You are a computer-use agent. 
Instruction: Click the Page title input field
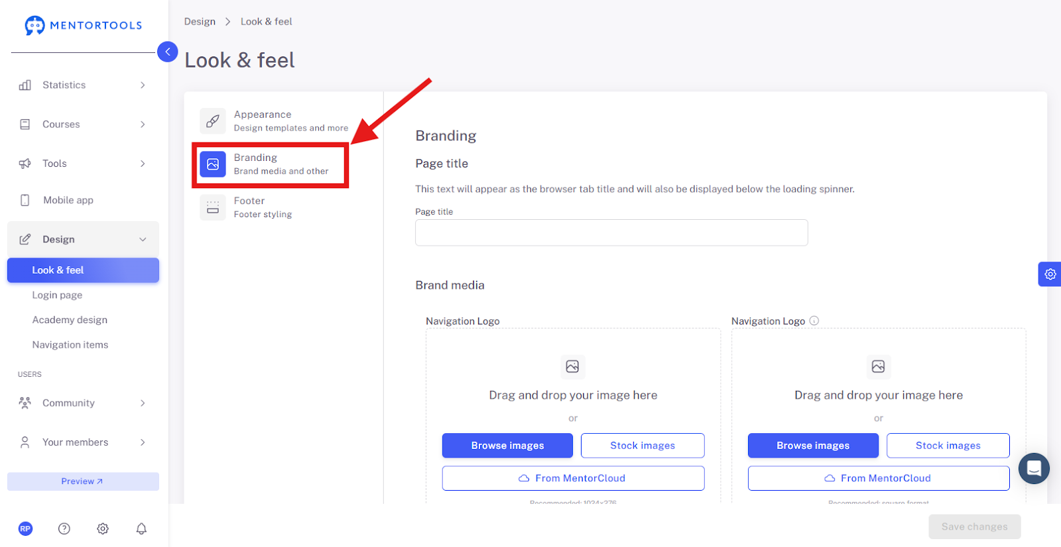[x=611, y=232]
